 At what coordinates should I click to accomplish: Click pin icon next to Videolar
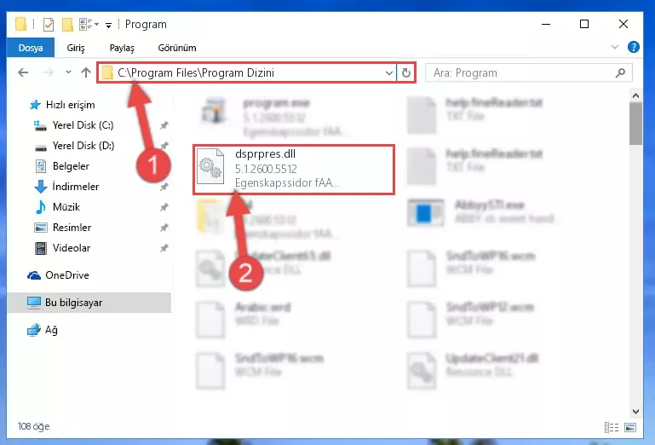pos(164,248)
